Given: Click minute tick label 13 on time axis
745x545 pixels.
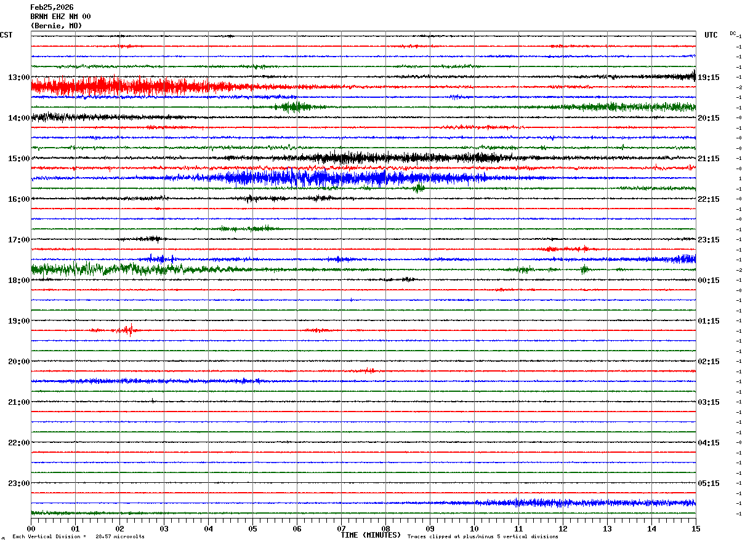Looking at the screenshot, I should (x=607, y=528).
